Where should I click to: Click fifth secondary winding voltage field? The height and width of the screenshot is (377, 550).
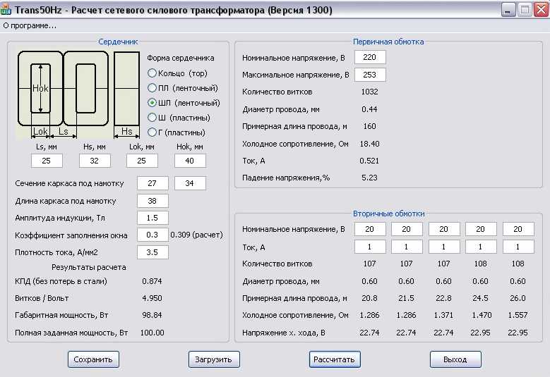click(x=518, y=229)
